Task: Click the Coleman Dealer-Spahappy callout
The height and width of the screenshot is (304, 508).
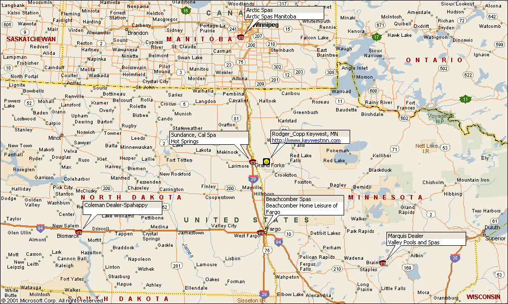Action: (x=122, y=208)
